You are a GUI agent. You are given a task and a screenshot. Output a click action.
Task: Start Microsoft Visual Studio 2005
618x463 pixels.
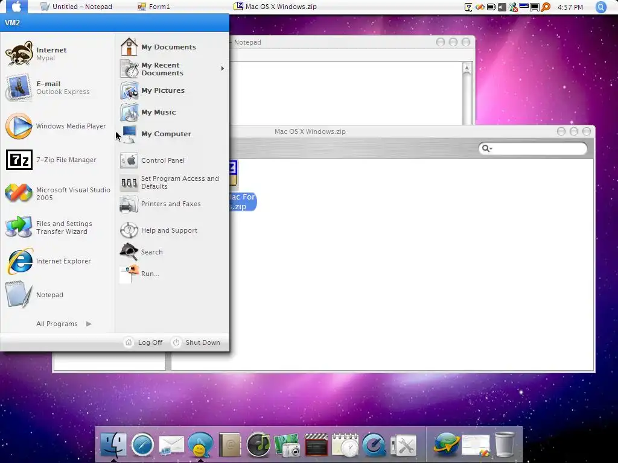pos(57,194)
